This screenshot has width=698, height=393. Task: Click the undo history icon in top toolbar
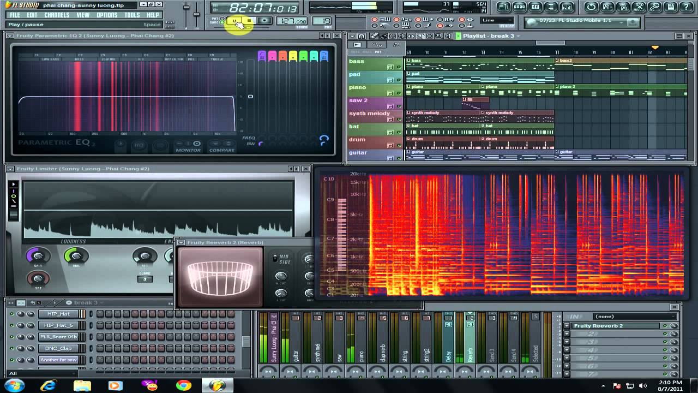click(x=592, y=7)
